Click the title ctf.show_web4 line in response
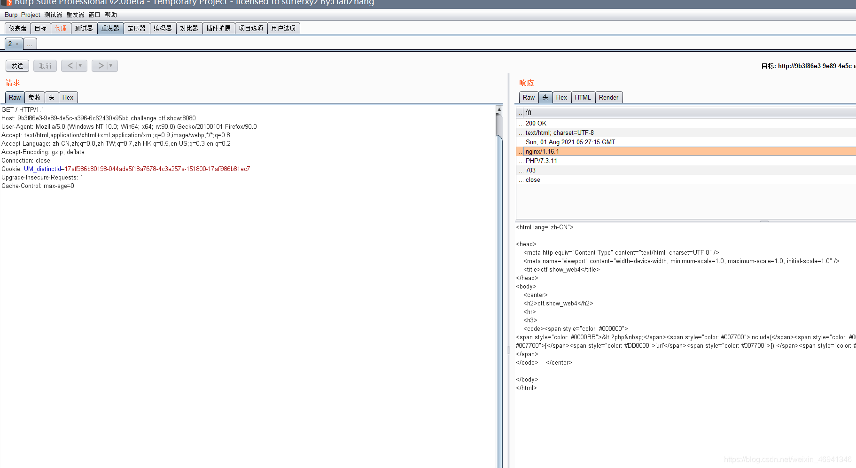The image size is (856, 468). (x=561, y=269)
